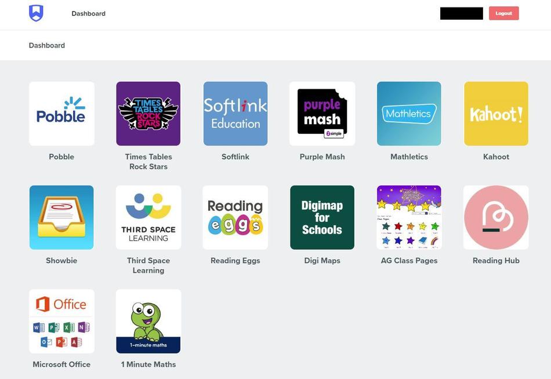This screenshot has height=379, width=551.
Task: Click the red Logout button
Action: coord(504,13)
